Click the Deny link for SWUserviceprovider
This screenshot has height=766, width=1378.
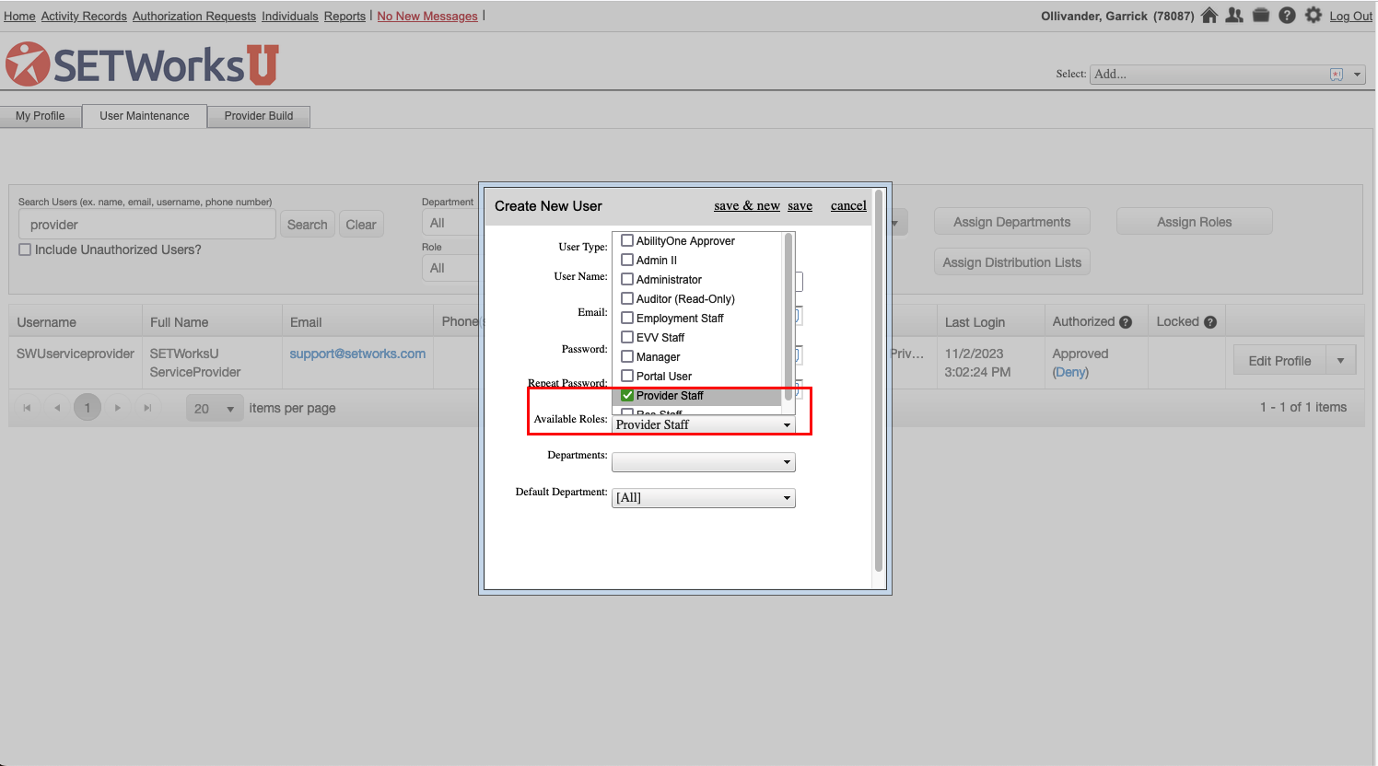1070,372
